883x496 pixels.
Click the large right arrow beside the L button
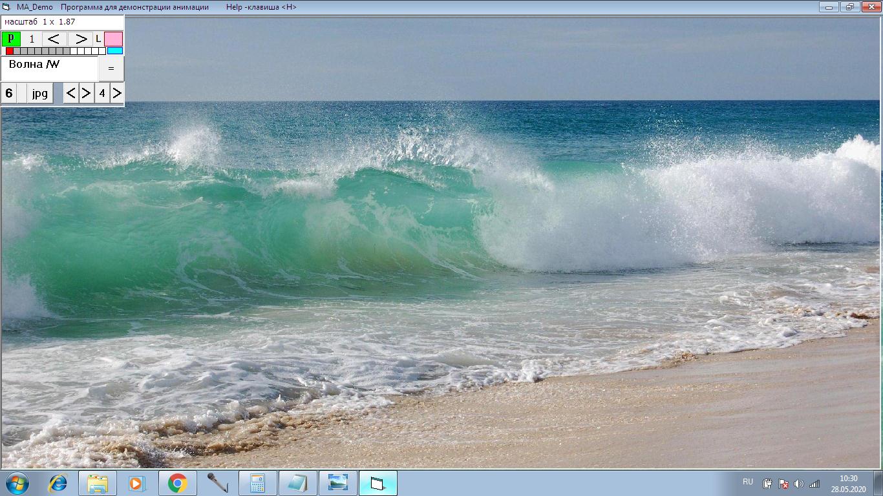click(80, 39)
